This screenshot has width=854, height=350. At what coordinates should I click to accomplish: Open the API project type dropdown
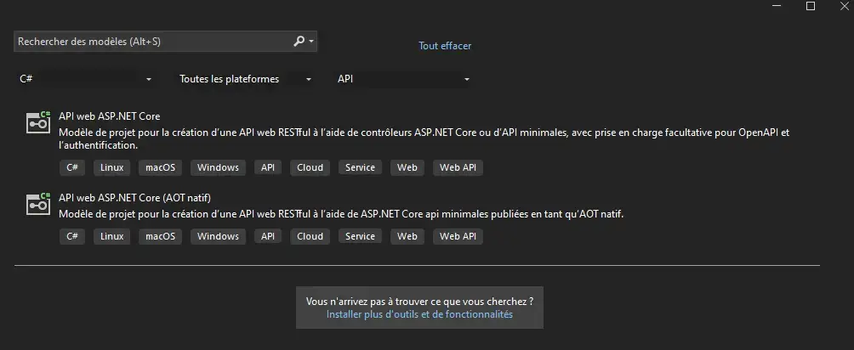403,79
